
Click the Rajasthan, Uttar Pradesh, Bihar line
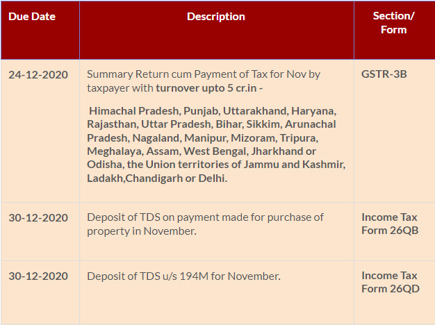pyautogui.click(x=211, y=124)
